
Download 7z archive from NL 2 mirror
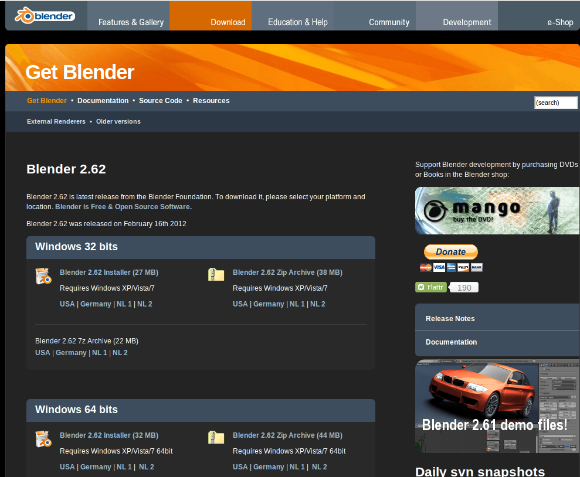120,353
